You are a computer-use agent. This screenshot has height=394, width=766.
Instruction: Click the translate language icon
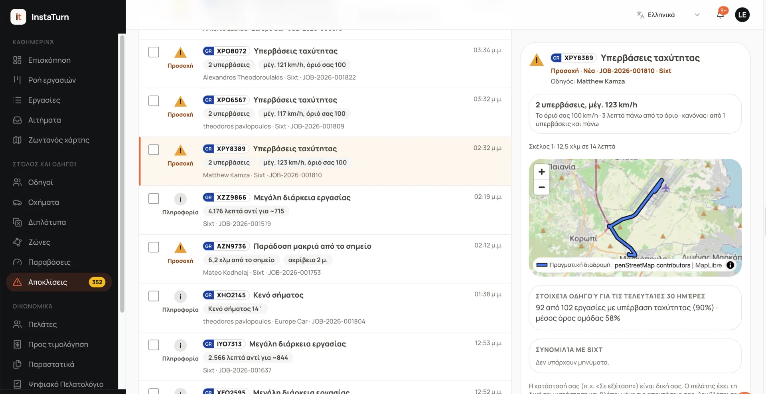[x=640, y=15]
